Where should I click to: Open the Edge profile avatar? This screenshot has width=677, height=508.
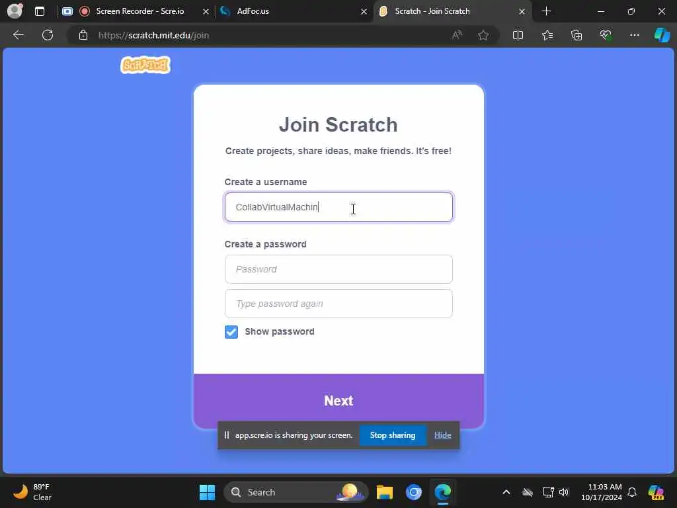[15, 11]
